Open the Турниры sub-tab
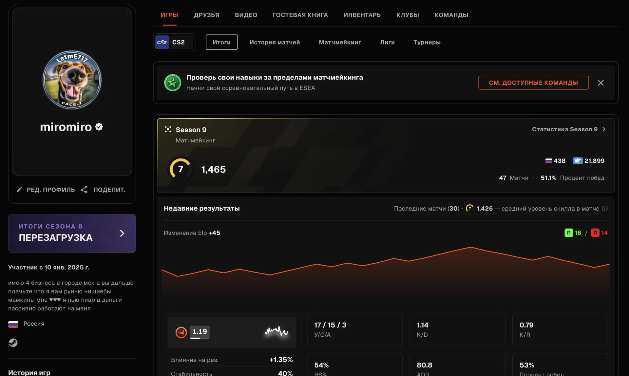 click(427, 42)
